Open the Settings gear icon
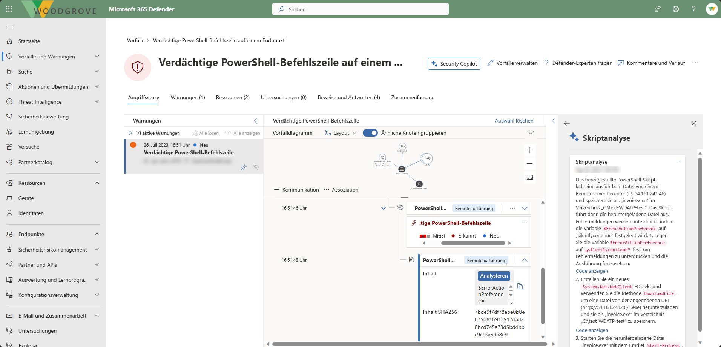Image resolution: width=721 pixels, height=347 pixels. (676, 9)
